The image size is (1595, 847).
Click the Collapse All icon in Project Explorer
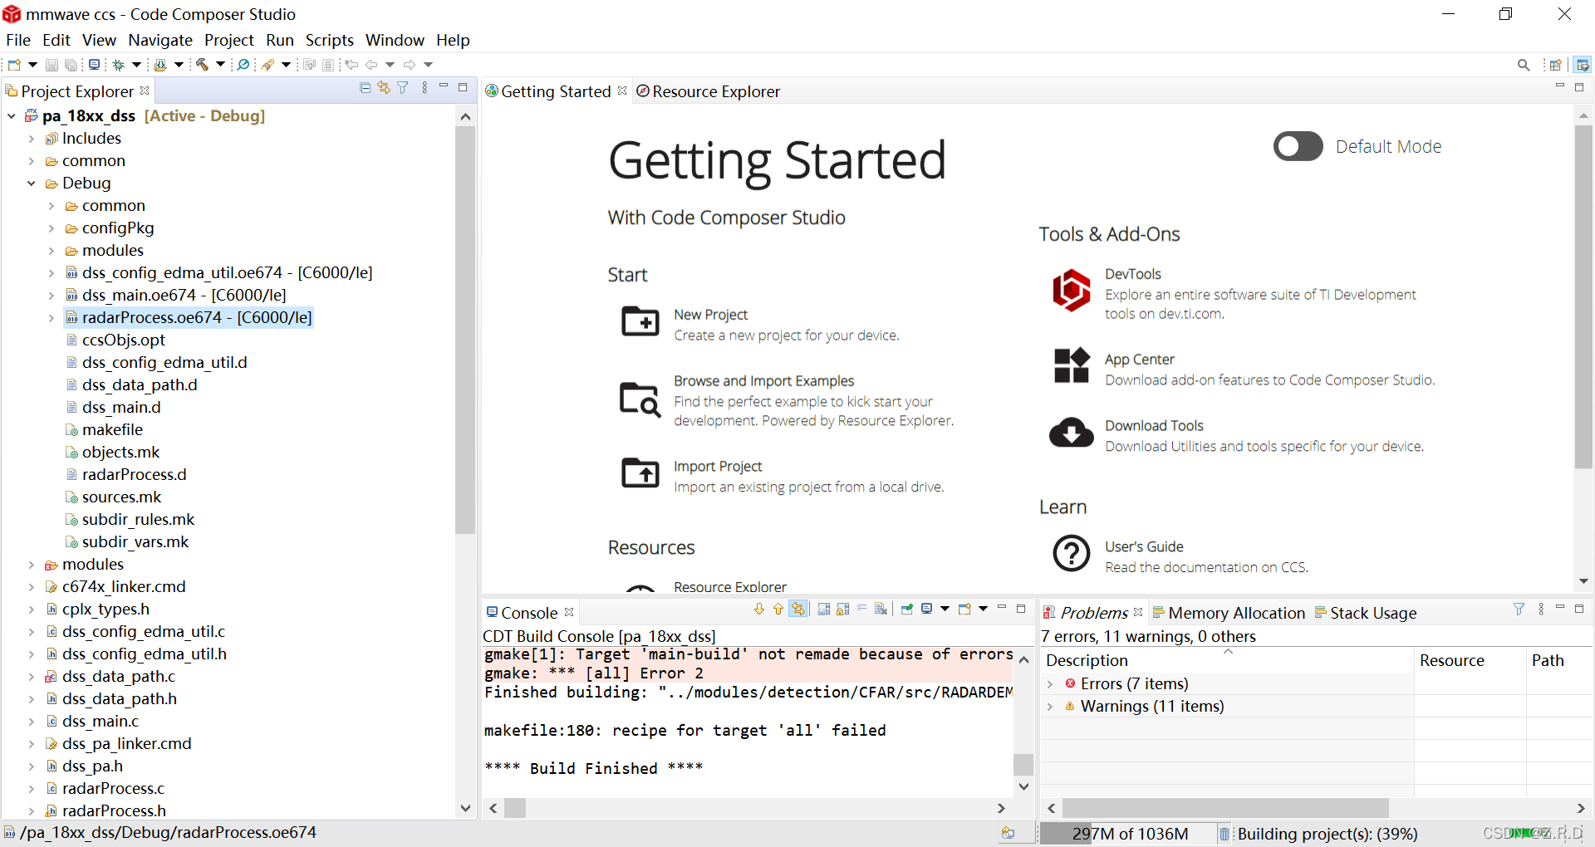pos(365,88)
